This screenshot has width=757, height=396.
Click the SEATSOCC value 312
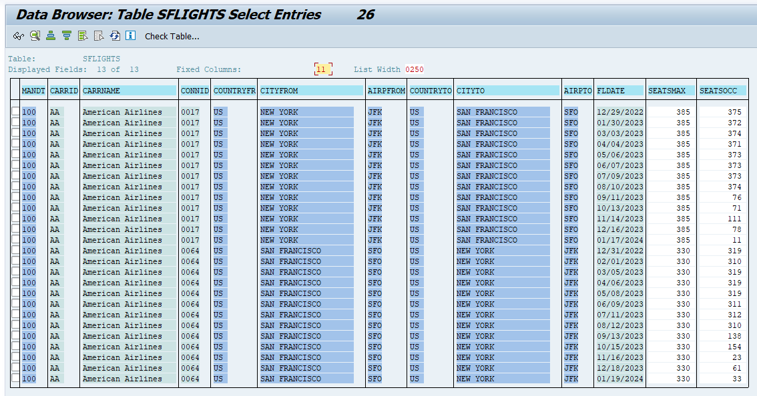coord(734,315)
